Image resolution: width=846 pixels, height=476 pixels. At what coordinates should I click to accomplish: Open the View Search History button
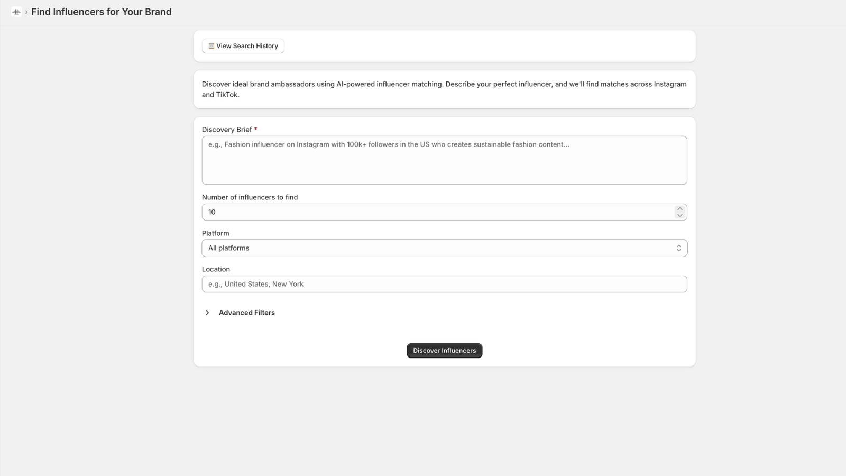pos(243,46)
